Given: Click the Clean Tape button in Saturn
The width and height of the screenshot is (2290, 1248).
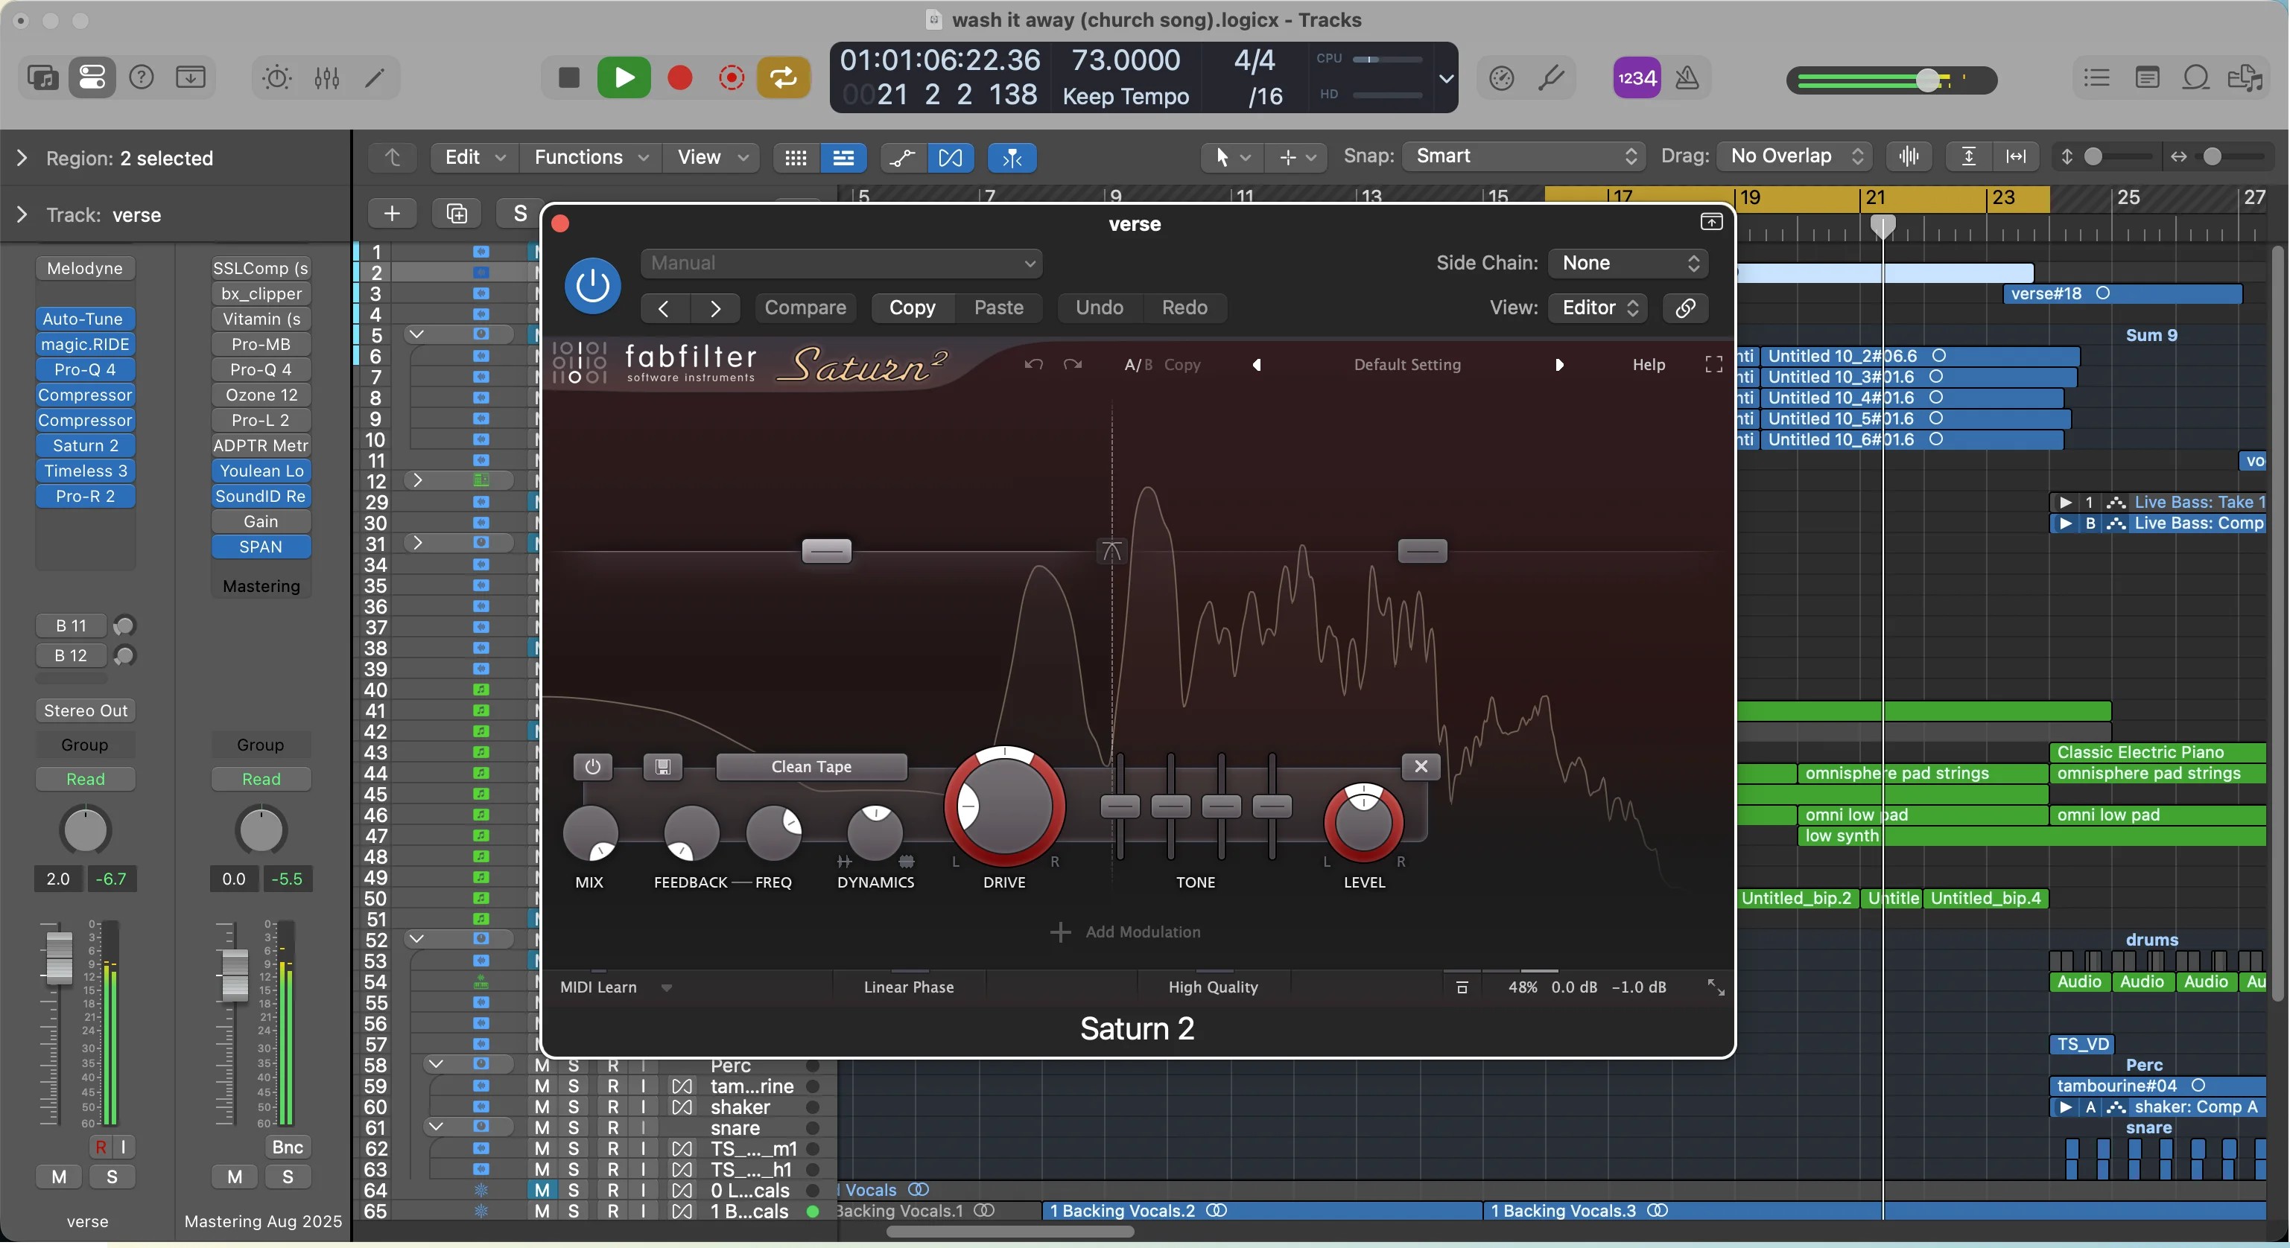Looking at the screenshot, I should coord(811,767).
